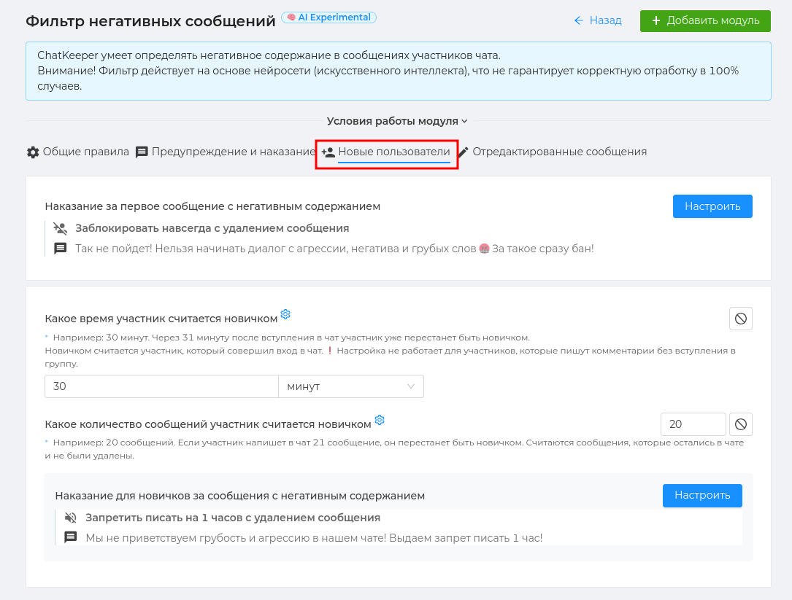Image resolution: width=792 pixels, height=600 pixels.
Task: Click muted speaker icon near Запретить писать
Action: click(71, 518)
